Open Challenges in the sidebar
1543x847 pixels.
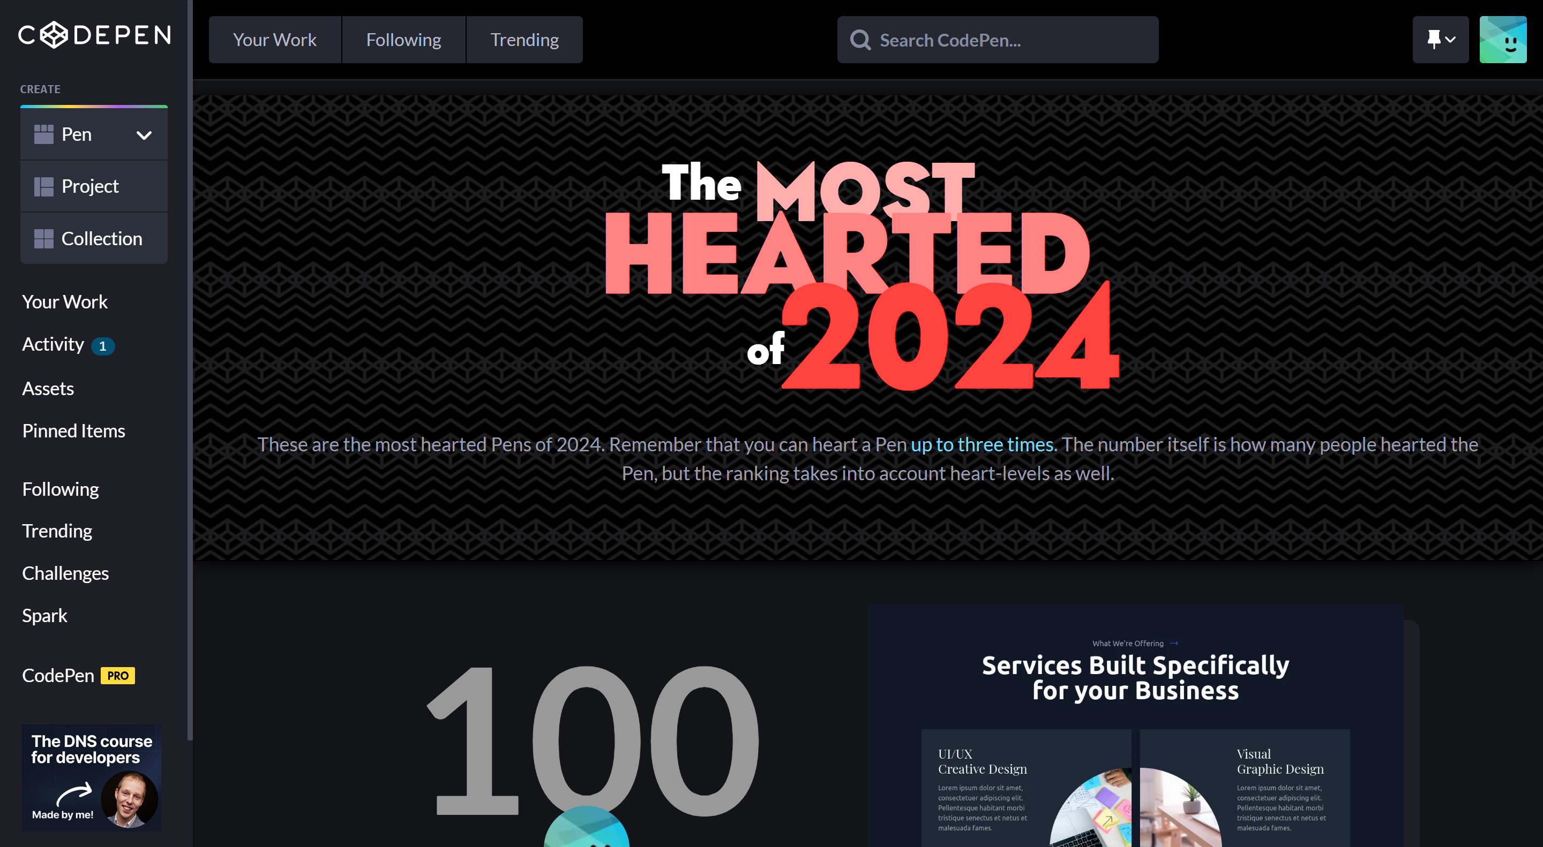65,573
